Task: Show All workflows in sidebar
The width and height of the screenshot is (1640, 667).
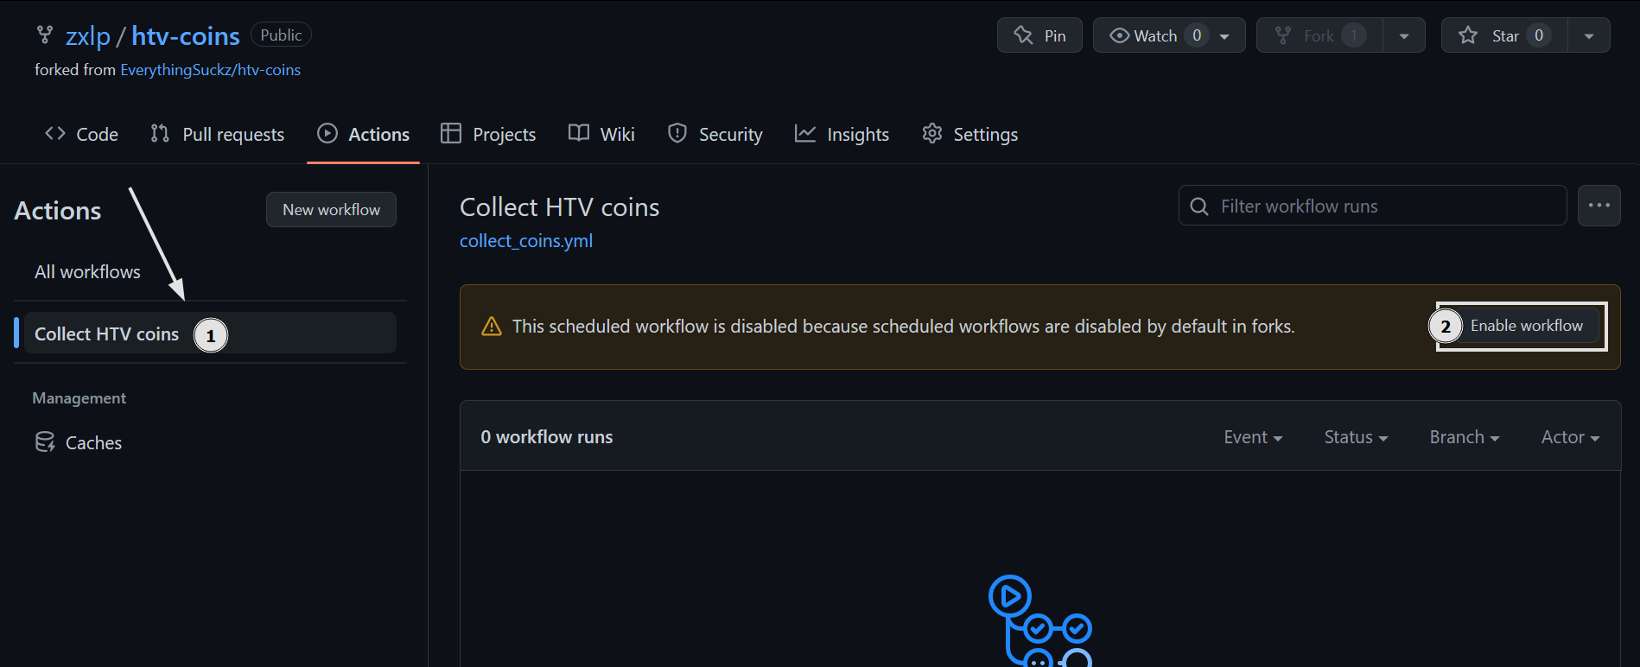Action: [87, 272]
